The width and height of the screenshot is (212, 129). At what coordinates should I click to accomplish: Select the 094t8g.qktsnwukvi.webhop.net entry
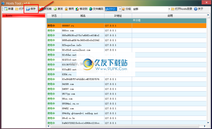coord(127,113)
